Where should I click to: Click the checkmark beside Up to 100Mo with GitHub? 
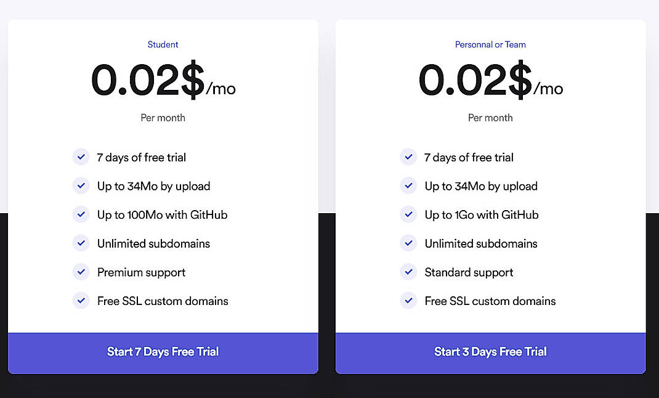(81, 214)
